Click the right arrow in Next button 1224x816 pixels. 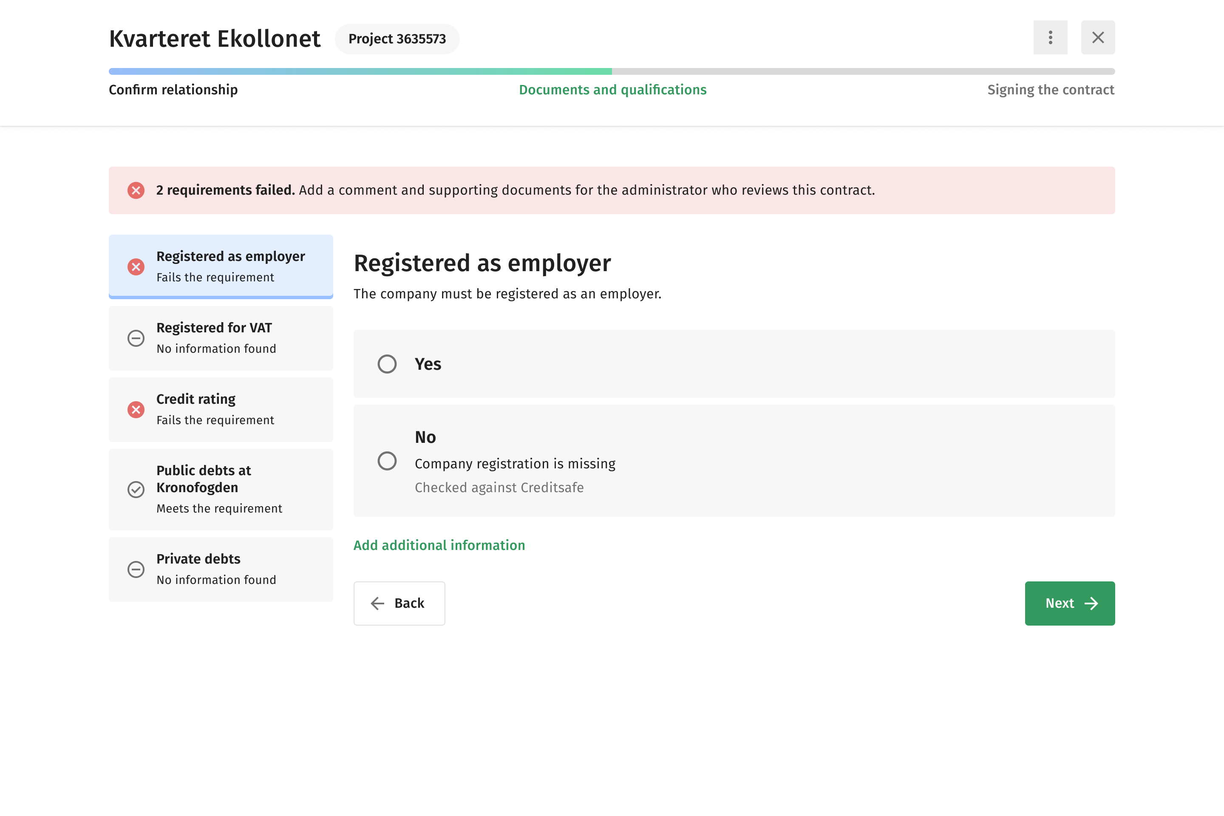1091,603
